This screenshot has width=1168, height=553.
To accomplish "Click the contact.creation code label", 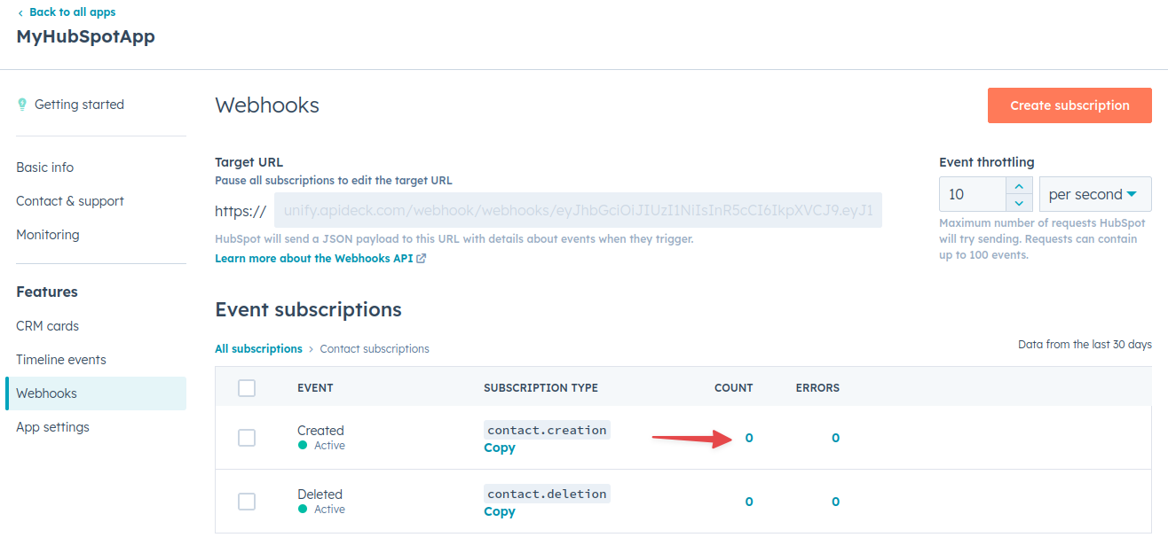I will tap(547, 430).
